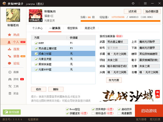Click the F3 hotkey cell
Viewport: 163px width, 122px height.
click(71, 48)
